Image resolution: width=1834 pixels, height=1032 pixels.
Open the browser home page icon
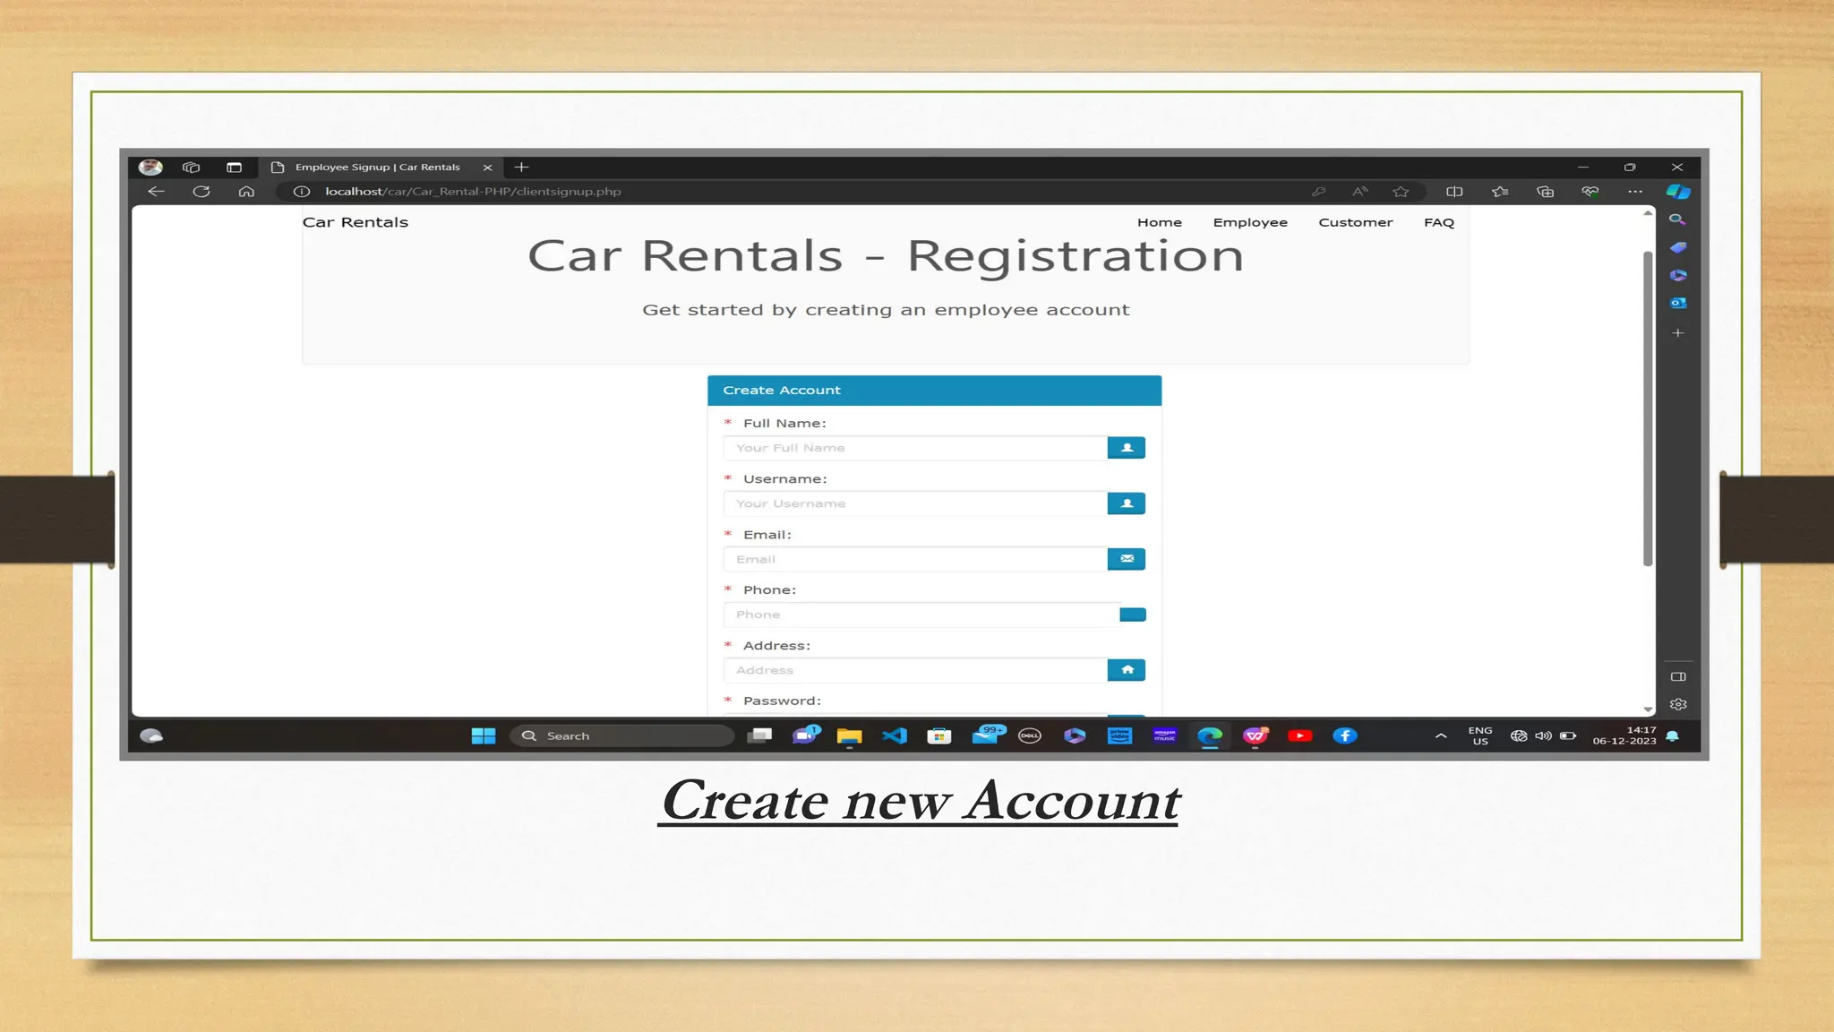[x=246, y=192]
